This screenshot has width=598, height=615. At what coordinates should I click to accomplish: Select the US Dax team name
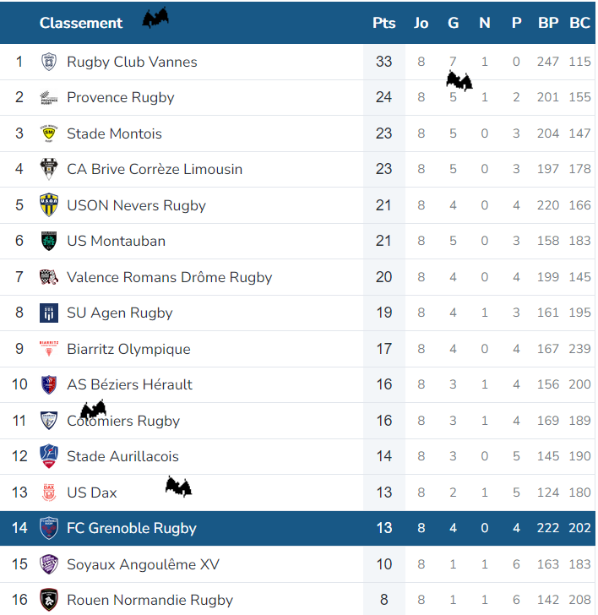tap(92, 493)
